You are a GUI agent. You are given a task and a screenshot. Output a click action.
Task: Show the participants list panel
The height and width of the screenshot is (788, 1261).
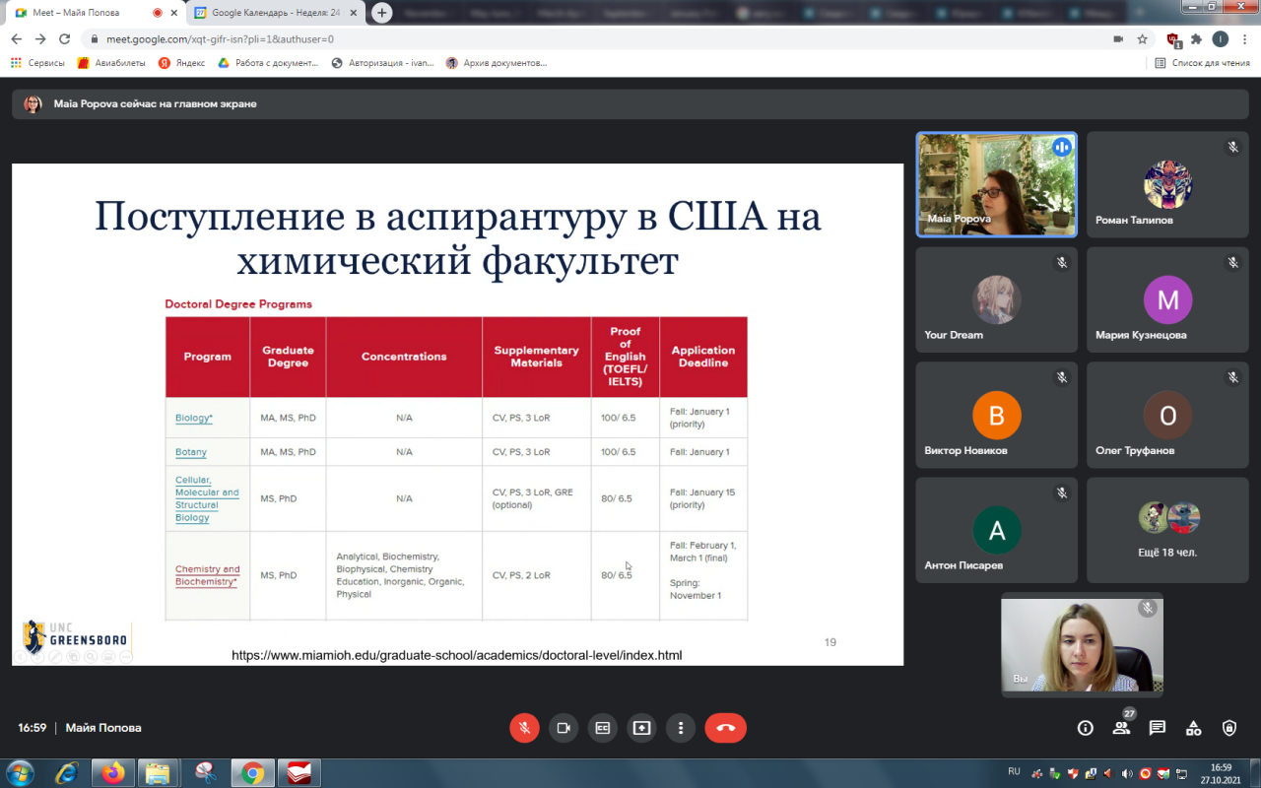tap(1121, 728)
